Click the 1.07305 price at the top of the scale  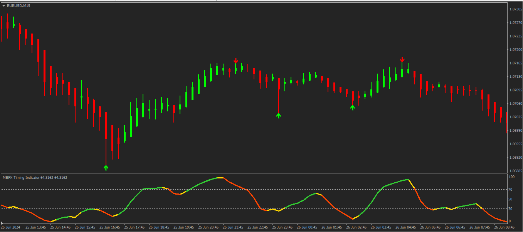pyautogui.click(x=515, y=9)
